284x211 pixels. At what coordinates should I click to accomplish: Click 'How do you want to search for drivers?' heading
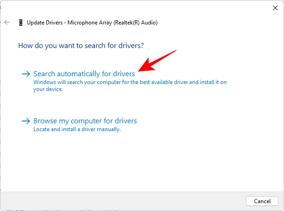[81, 46]
